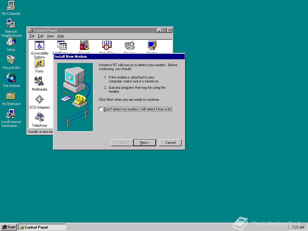Click the Control Panel title bar system icon

(30, 30)
